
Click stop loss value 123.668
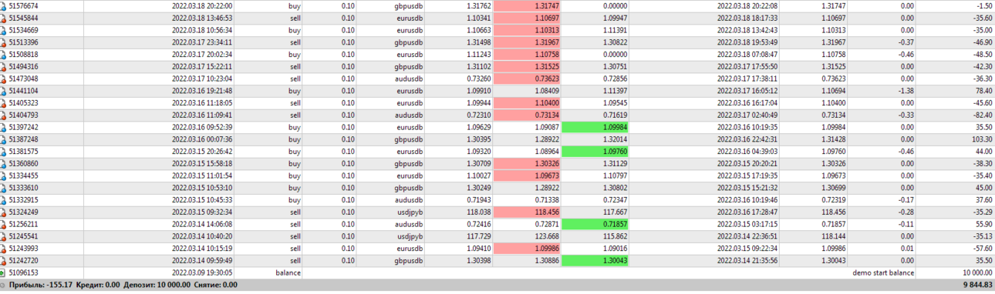[548, 236]
